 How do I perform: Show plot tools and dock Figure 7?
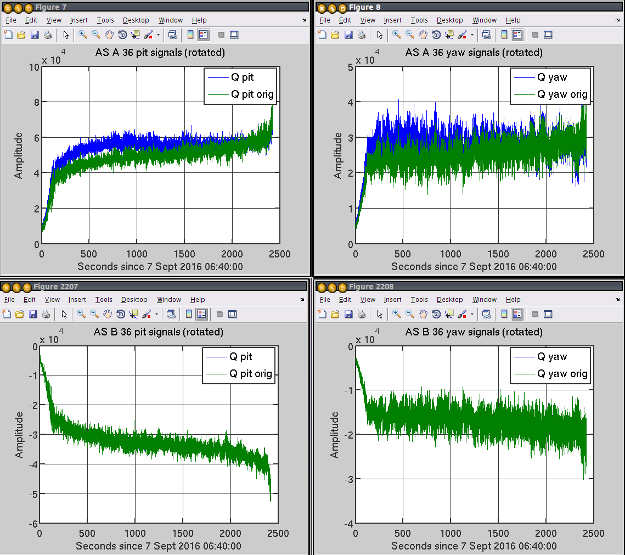(x=234, y=35)
